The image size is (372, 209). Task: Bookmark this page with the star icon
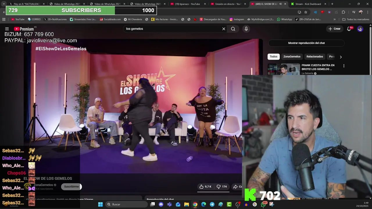tap(306, 12)
